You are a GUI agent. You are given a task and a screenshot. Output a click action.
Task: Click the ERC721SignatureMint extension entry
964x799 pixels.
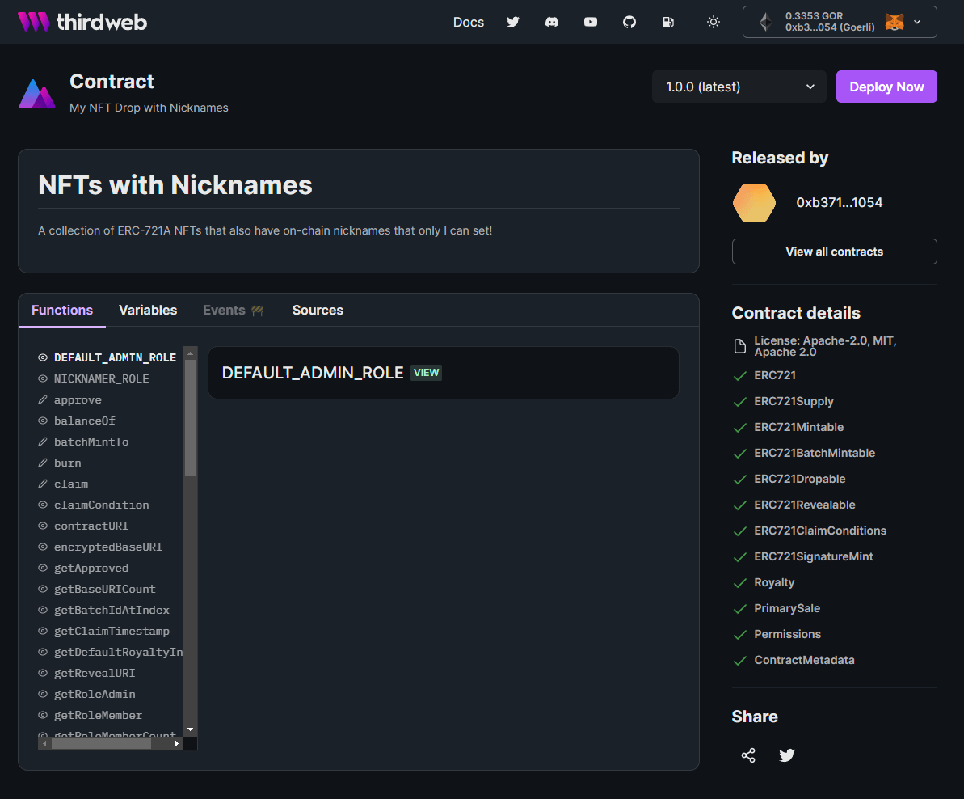click(803, 556)
